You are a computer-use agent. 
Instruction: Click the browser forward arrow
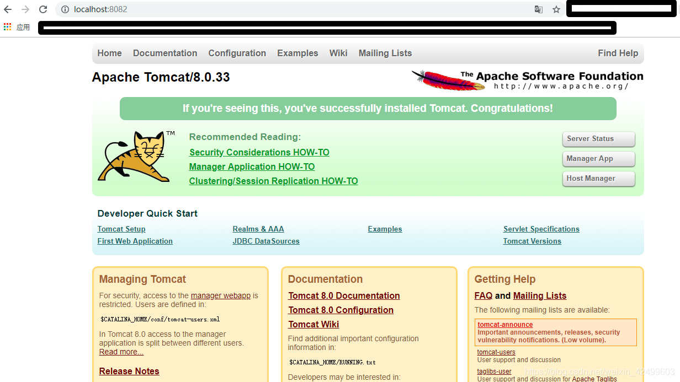[x=25, y=9]
